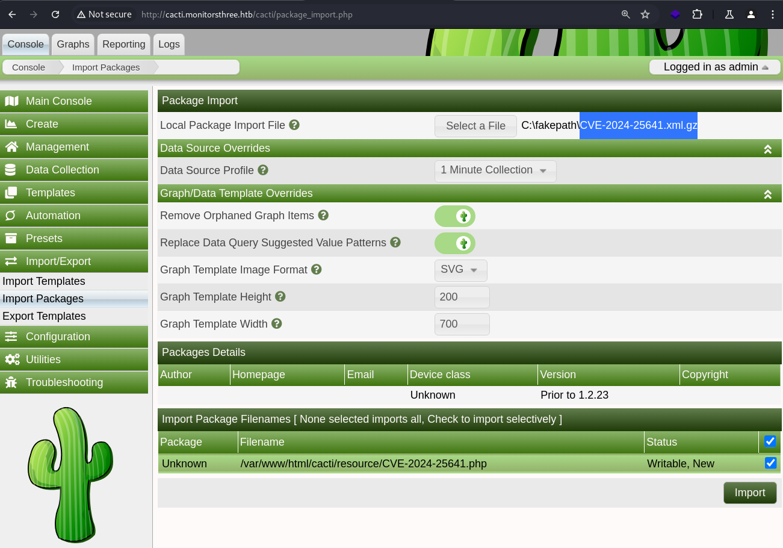
Task: Click the Not secure warning icon
Action: (81, 14)
